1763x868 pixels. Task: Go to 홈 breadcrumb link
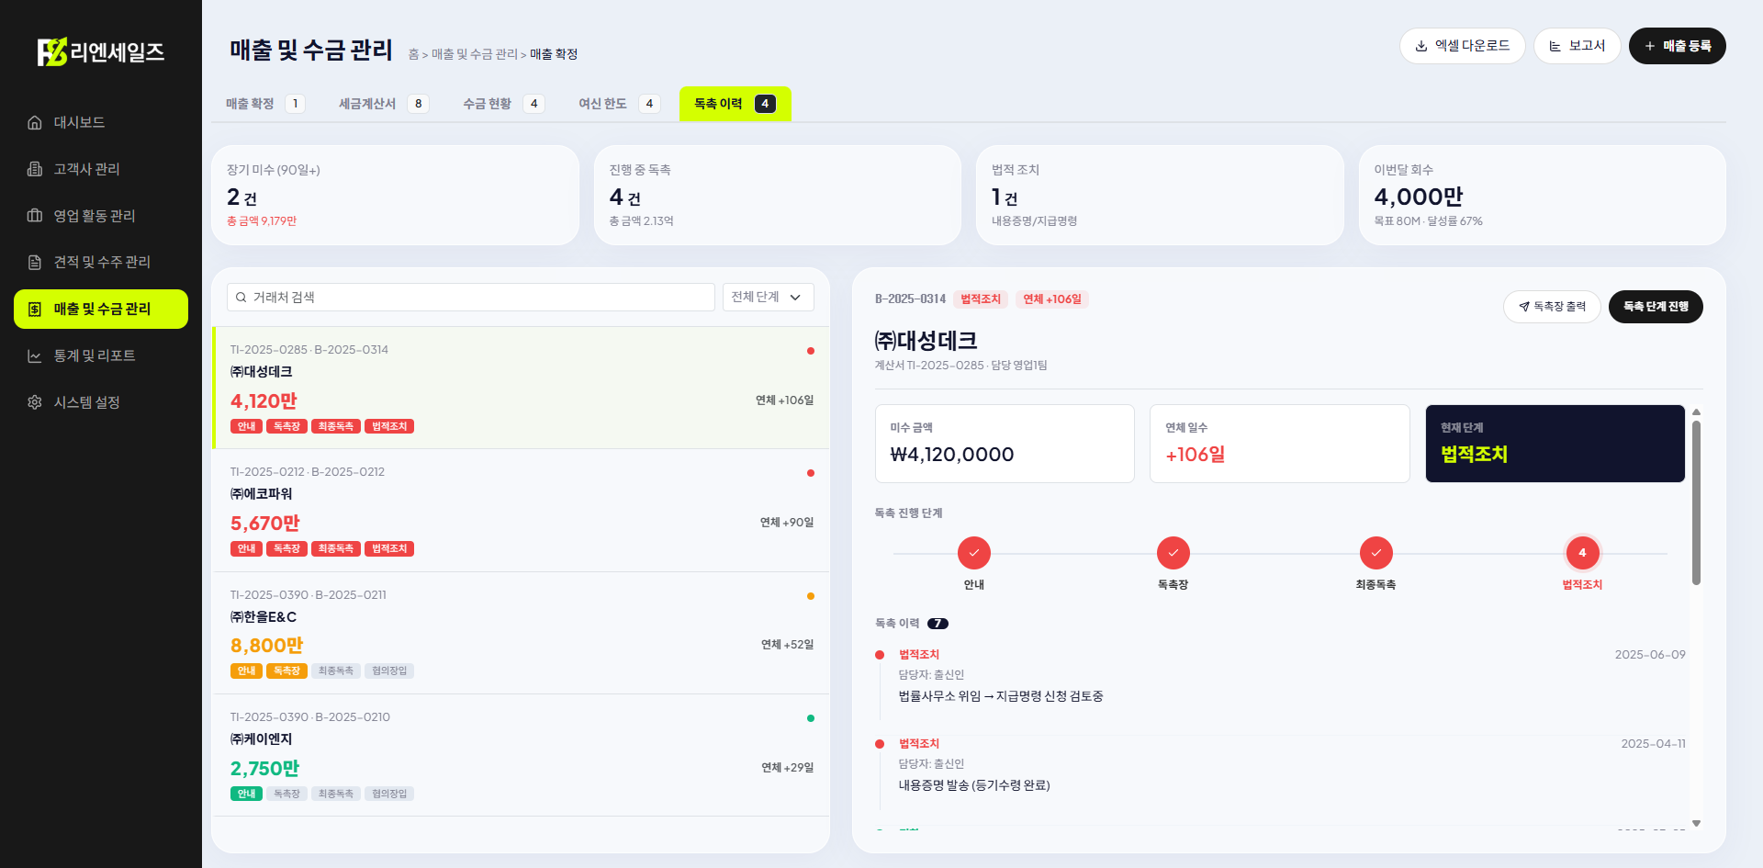413,54
